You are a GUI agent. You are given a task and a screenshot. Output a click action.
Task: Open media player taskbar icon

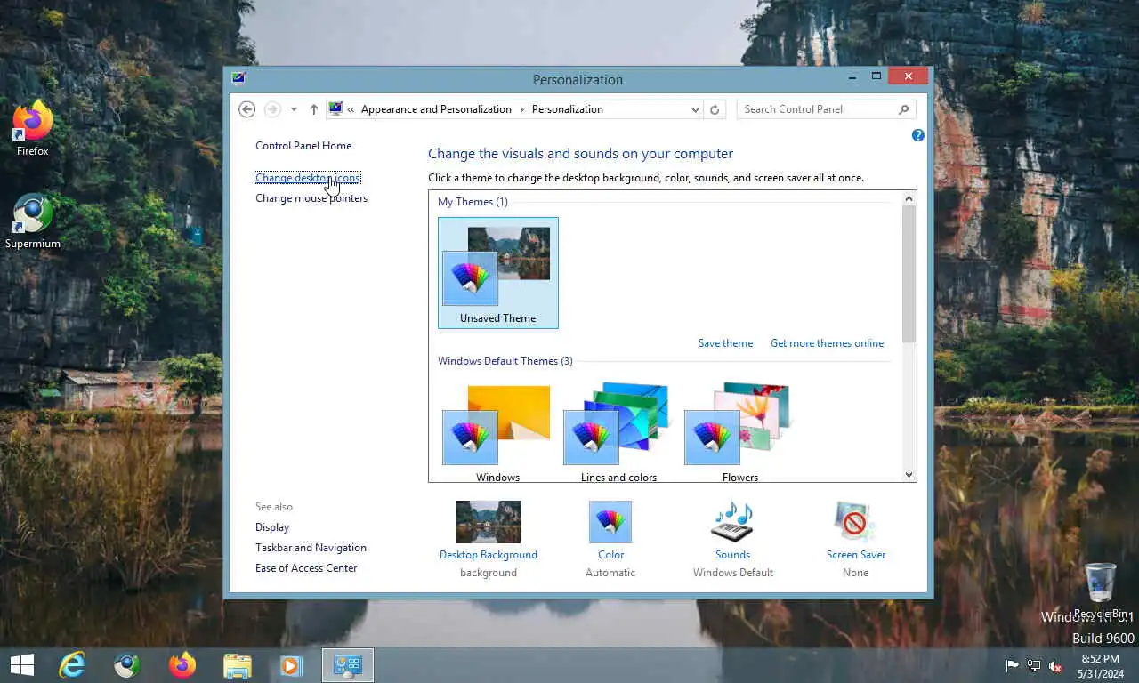(x=291, y=665)
